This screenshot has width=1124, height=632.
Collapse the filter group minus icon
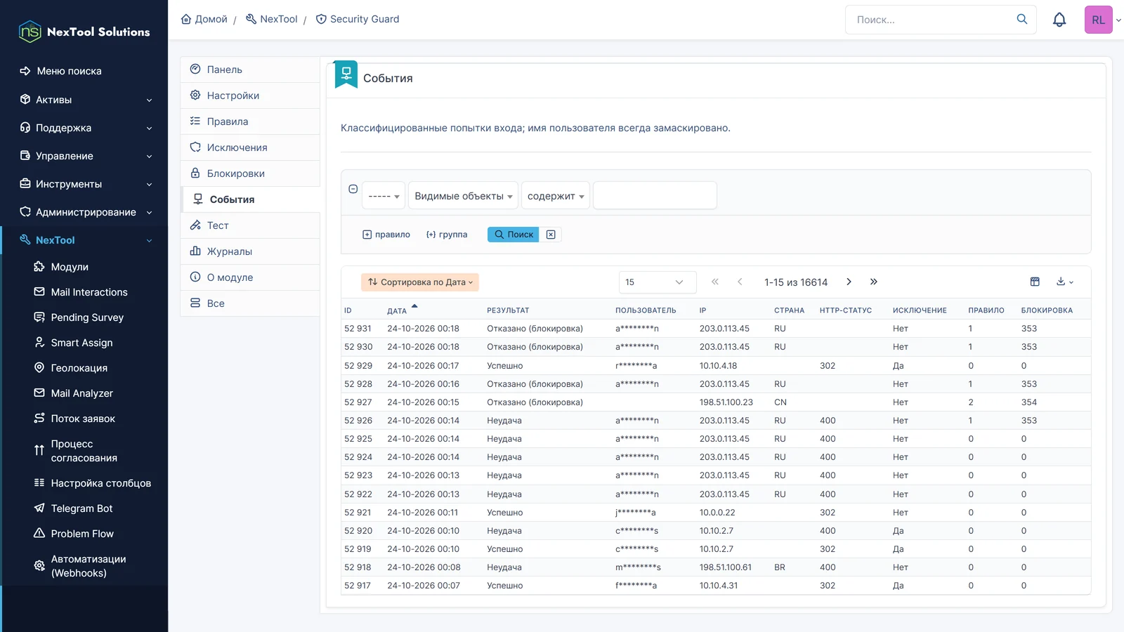(353, 189)
